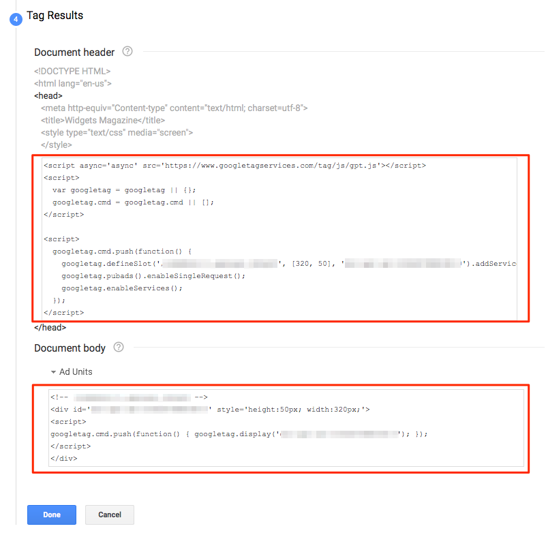Click the meta Content-type line
Viewport: 546px width, 535px height.
tap(174, 108)
